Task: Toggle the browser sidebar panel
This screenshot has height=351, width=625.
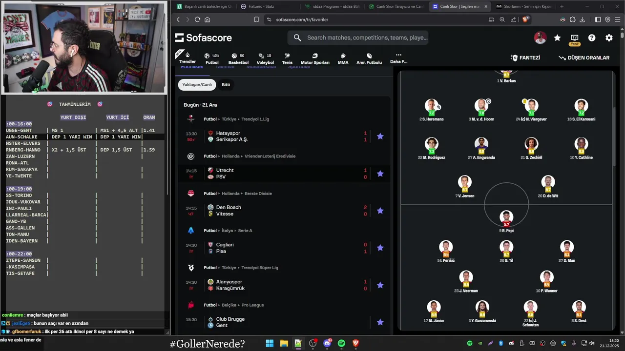Action: 598,19
